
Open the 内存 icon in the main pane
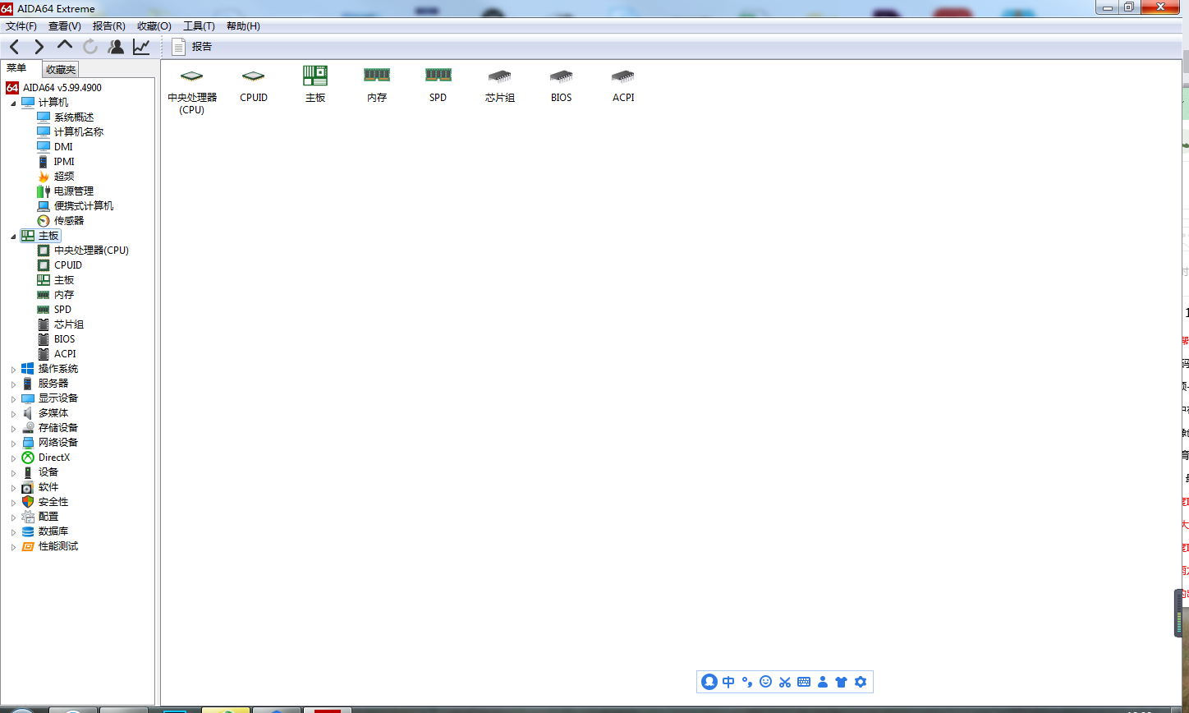pyautogui.click(x=377, y=85)
